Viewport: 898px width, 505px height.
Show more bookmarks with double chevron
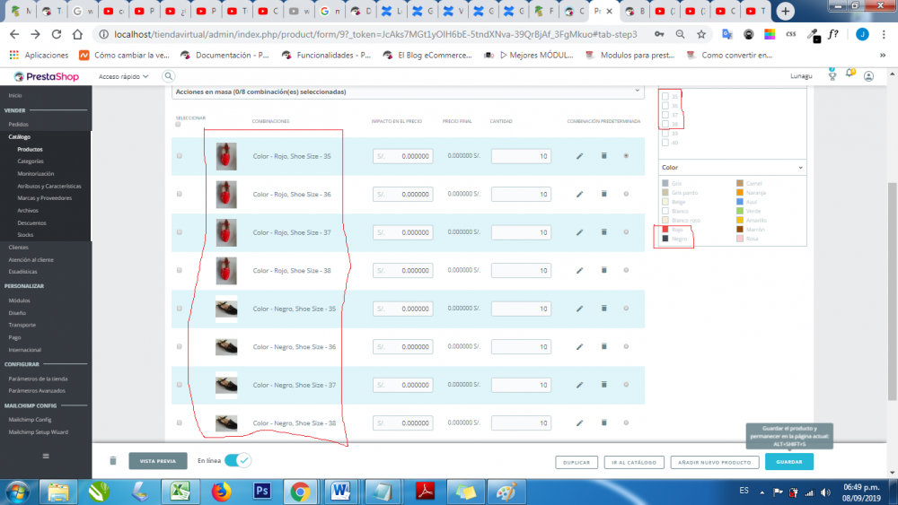point(883,56)
